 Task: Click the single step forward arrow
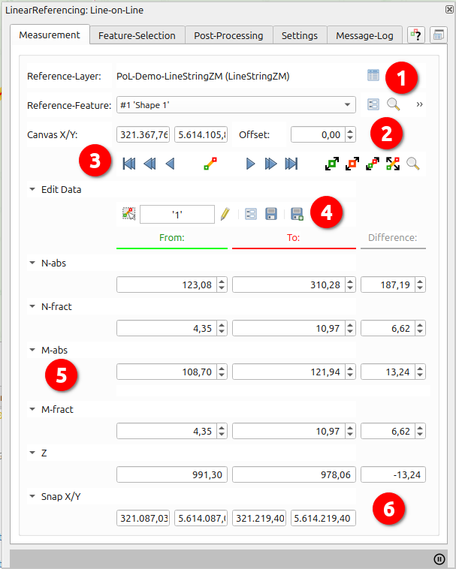[x=250, y=164]
